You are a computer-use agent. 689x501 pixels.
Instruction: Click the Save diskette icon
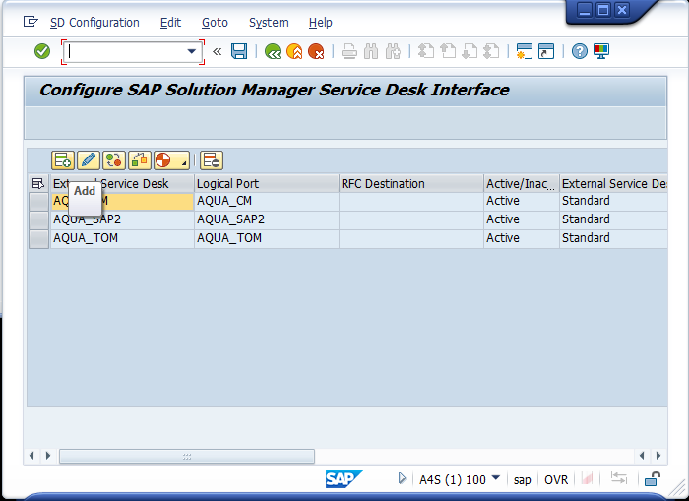click(x=239, y=51)
